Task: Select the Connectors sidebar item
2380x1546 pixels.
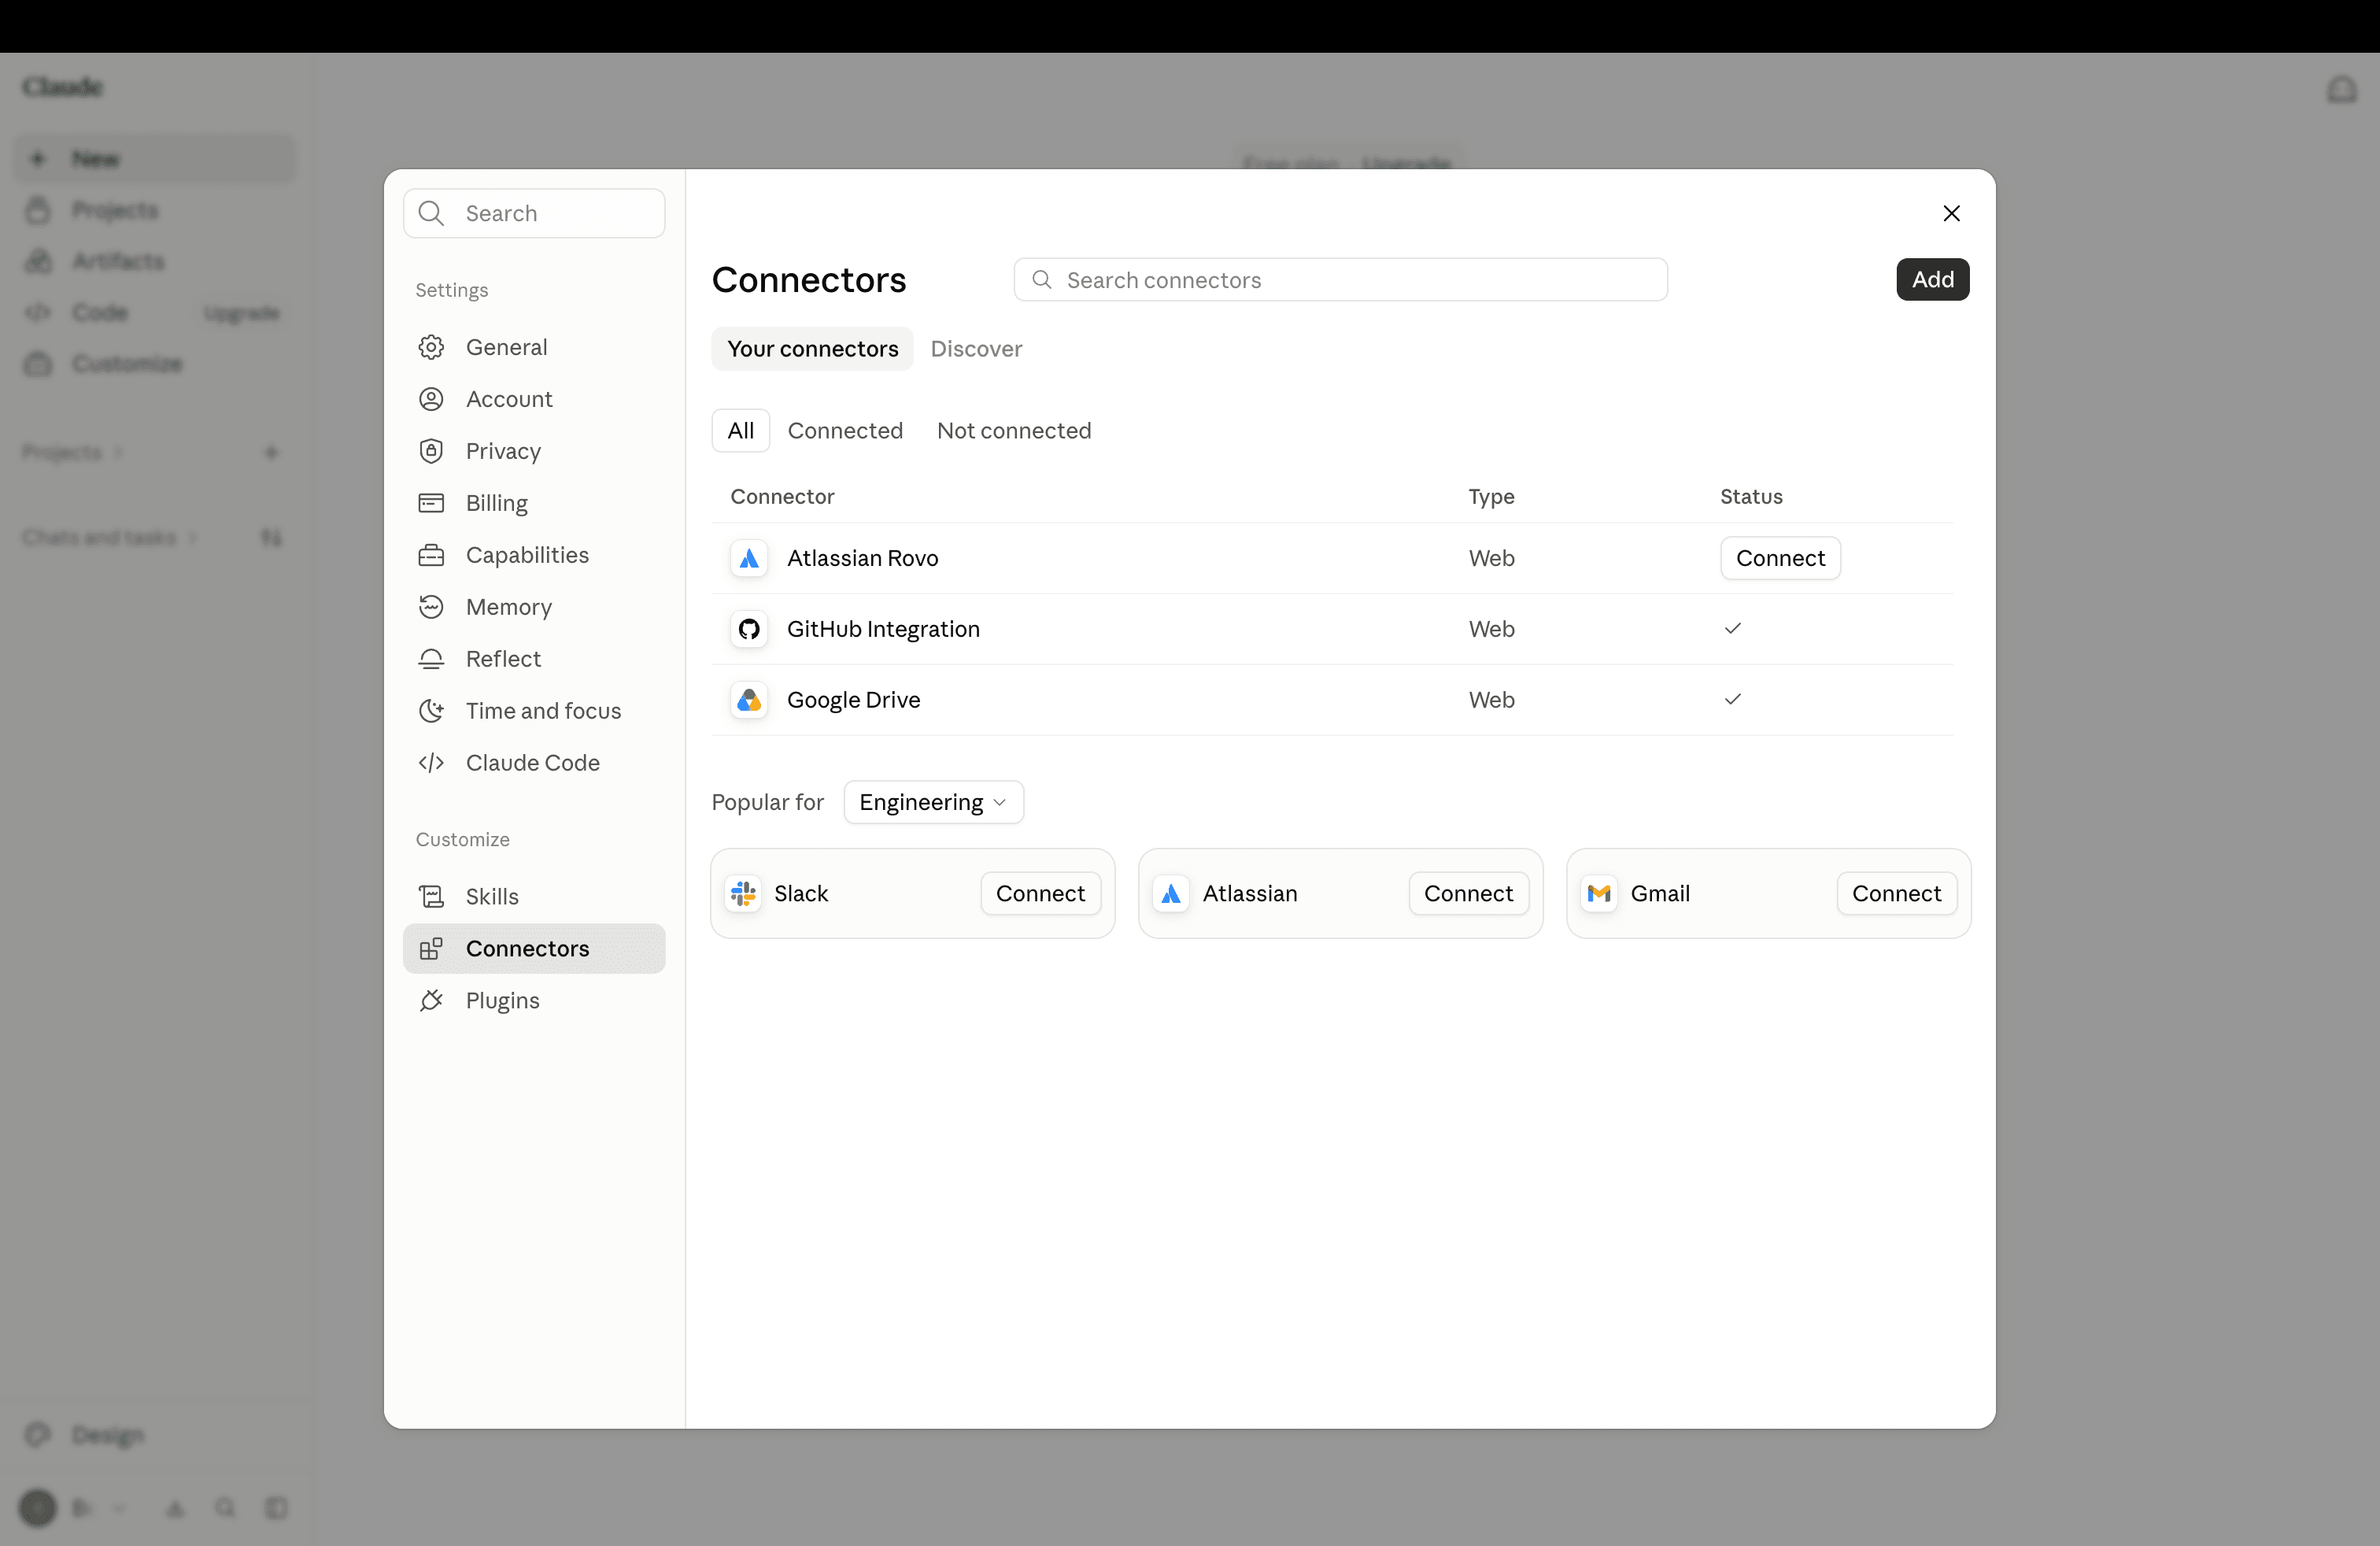Action: point(534,949)
